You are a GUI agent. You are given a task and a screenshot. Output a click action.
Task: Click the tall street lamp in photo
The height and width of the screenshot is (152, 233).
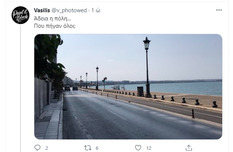[147, 67]
